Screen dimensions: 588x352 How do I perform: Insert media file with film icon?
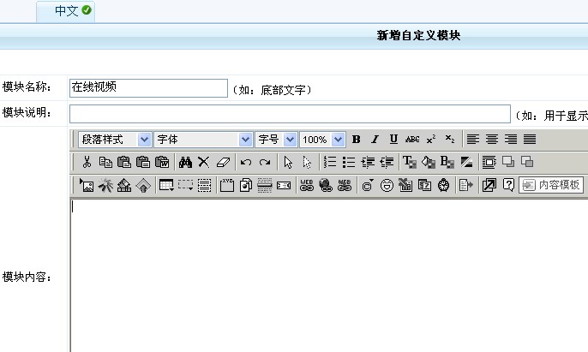124,185
